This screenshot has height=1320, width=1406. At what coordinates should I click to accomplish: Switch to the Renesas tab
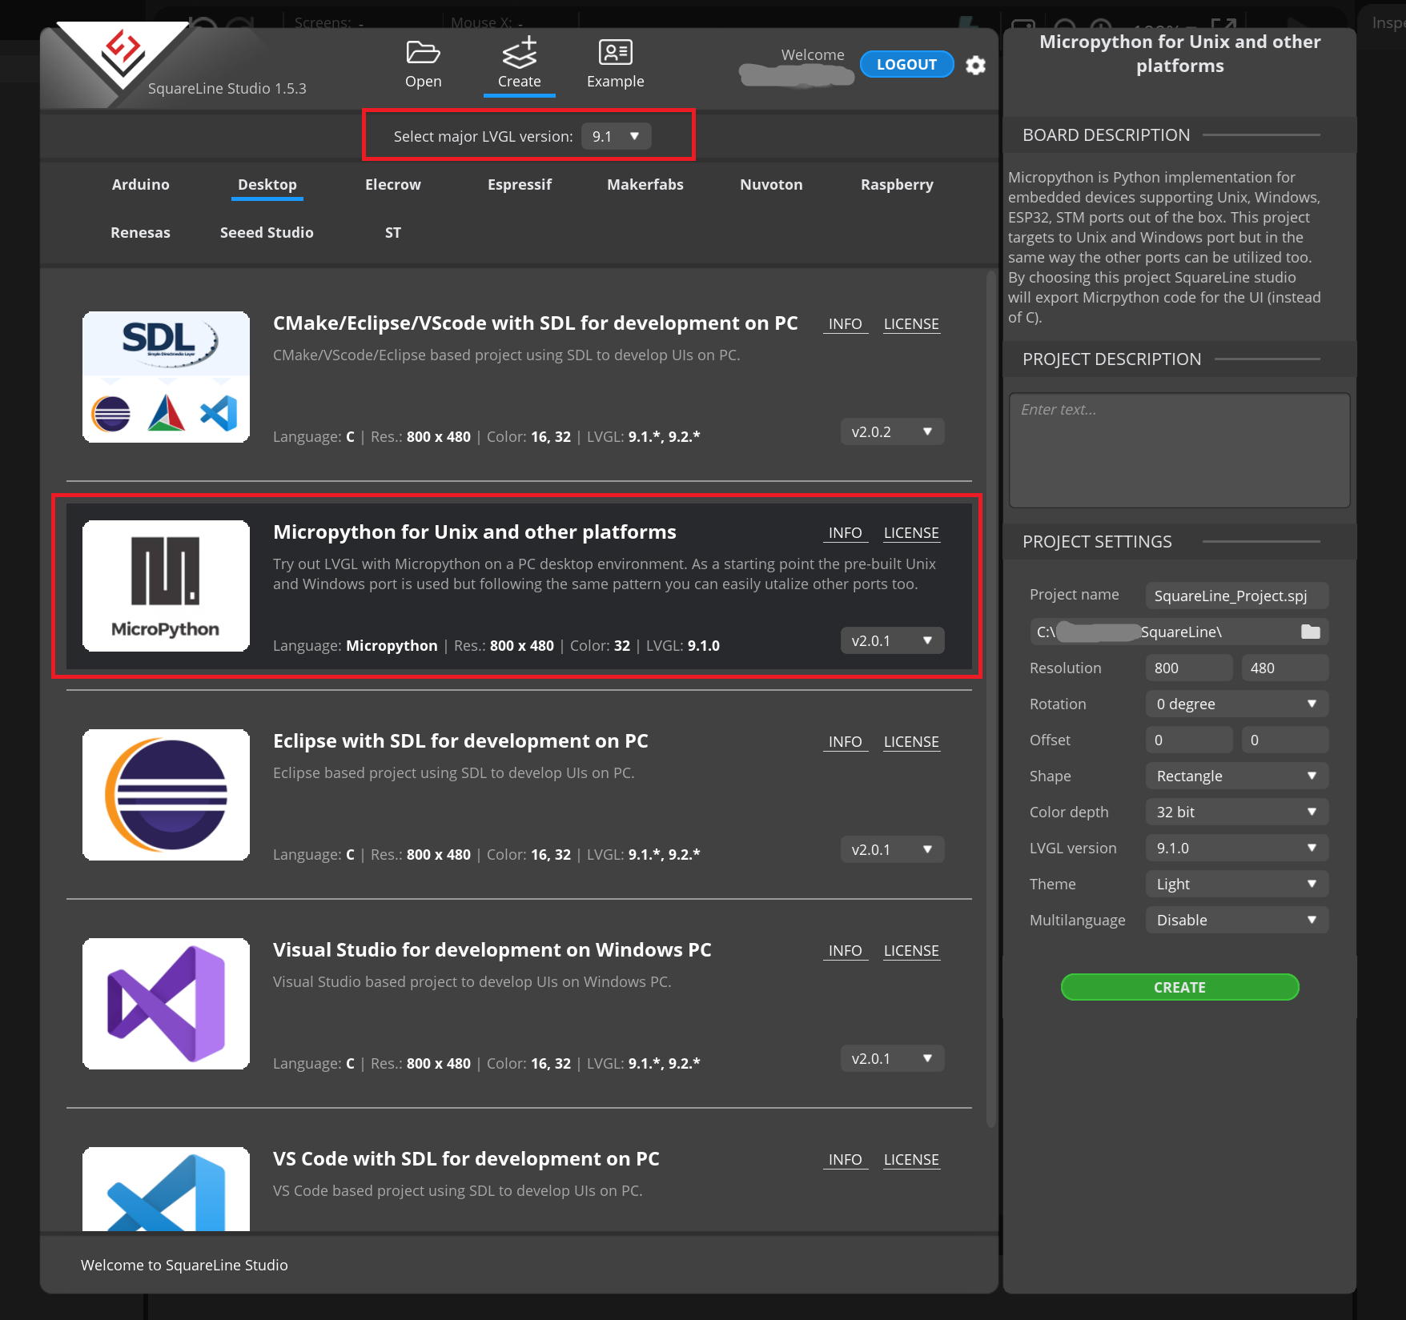[141, 232]
